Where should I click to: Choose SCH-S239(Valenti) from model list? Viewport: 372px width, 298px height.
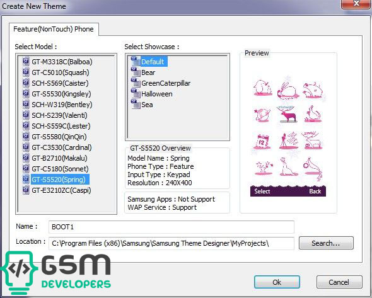[x=59, y=115]
